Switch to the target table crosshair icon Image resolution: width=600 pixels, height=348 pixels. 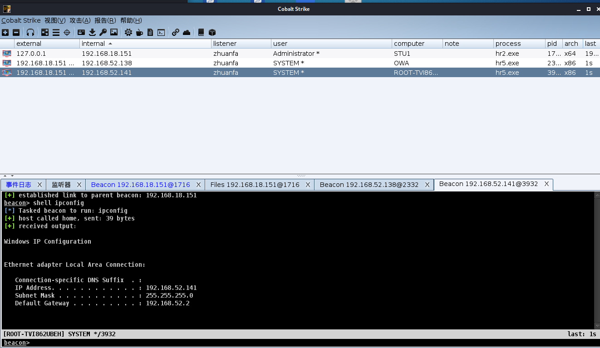[x=67, y=32]
